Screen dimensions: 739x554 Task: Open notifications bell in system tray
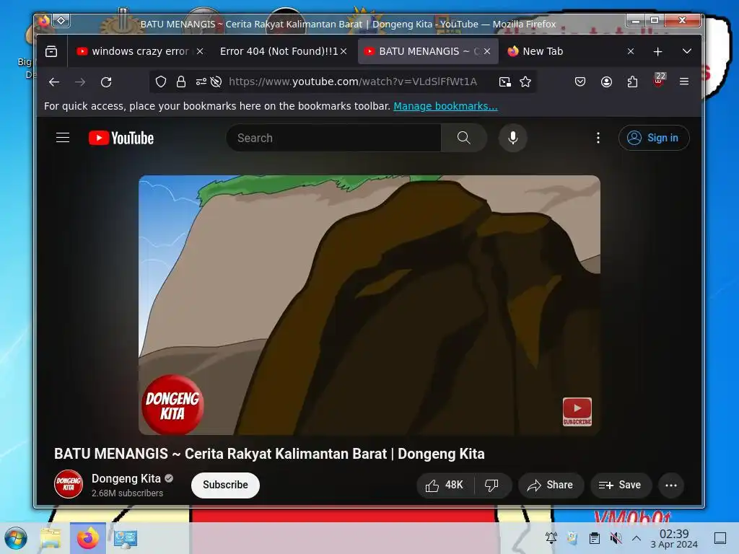coord(551,537)
